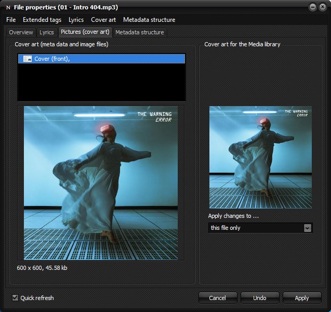
Task: Close the File properties dialog
Action: click(x=323, y=7)
